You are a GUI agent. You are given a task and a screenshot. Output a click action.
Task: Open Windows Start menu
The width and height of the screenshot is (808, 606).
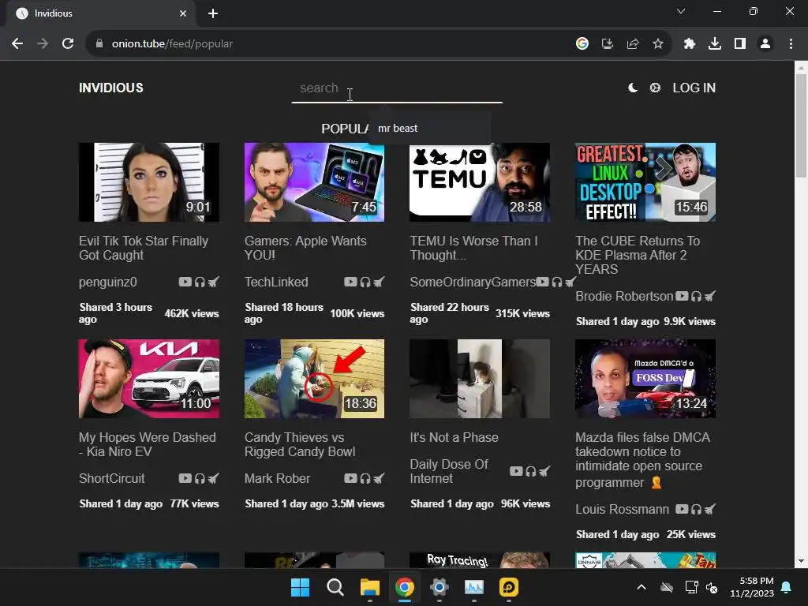tap(300, 587)
